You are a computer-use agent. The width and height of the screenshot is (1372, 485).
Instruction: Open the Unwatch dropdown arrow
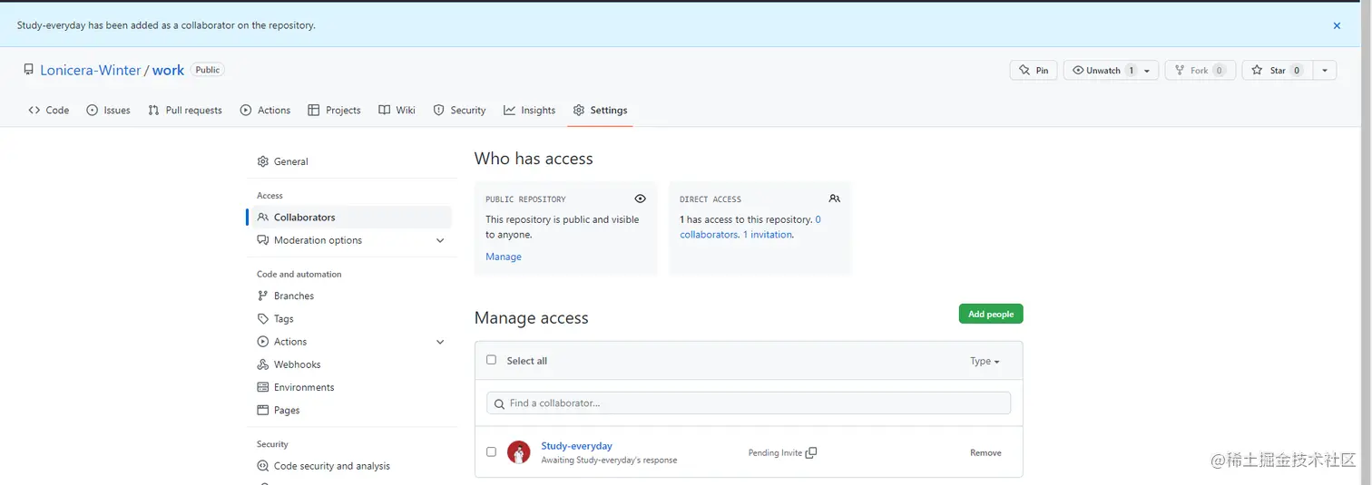1148,71
